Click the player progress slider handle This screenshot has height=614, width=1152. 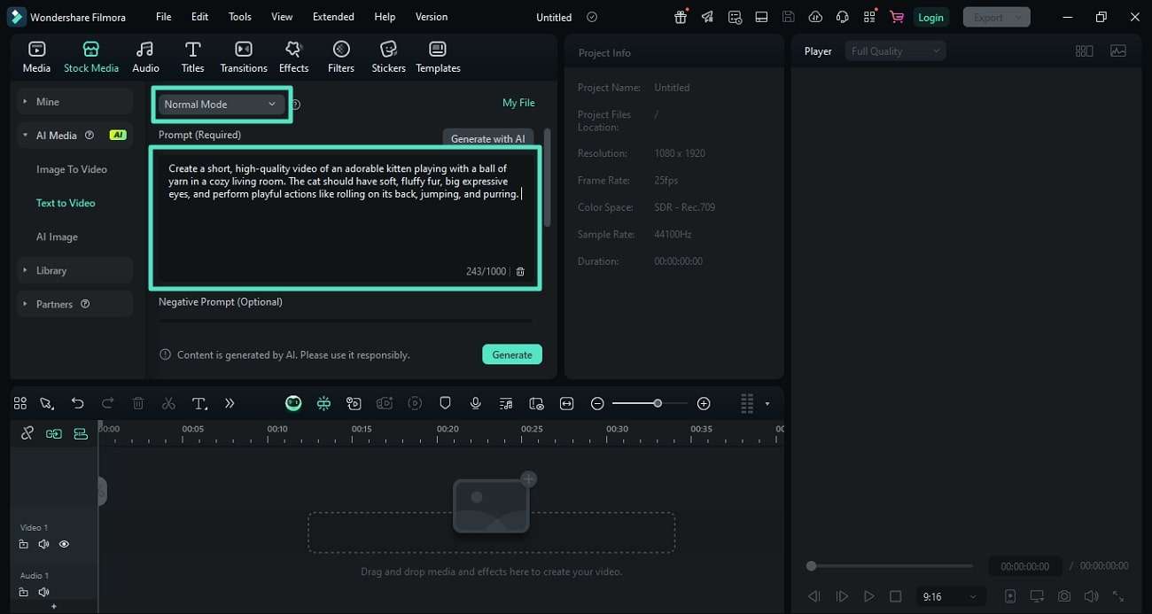pos(811,565)
